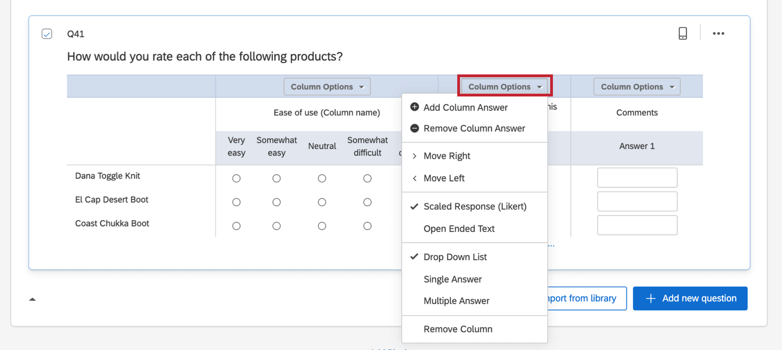Open Column Options for the Comments column

point(637,87)
